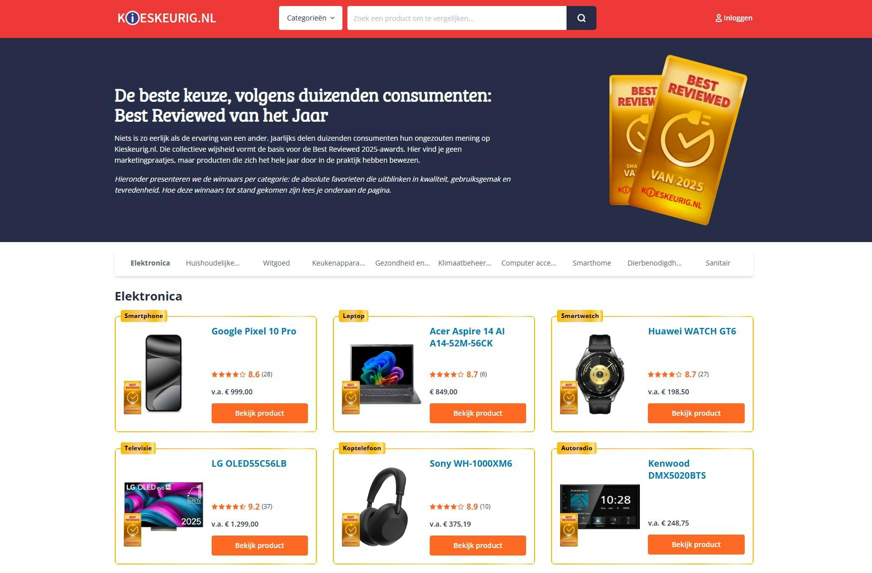This screenshot has width=872, height=573.
Task: Select the Smarthome tab
Action: (591, 263)
